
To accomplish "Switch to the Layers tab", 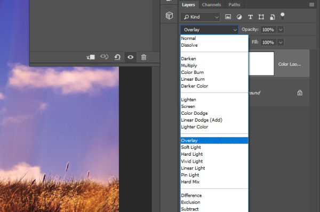I will coord(188,5).
